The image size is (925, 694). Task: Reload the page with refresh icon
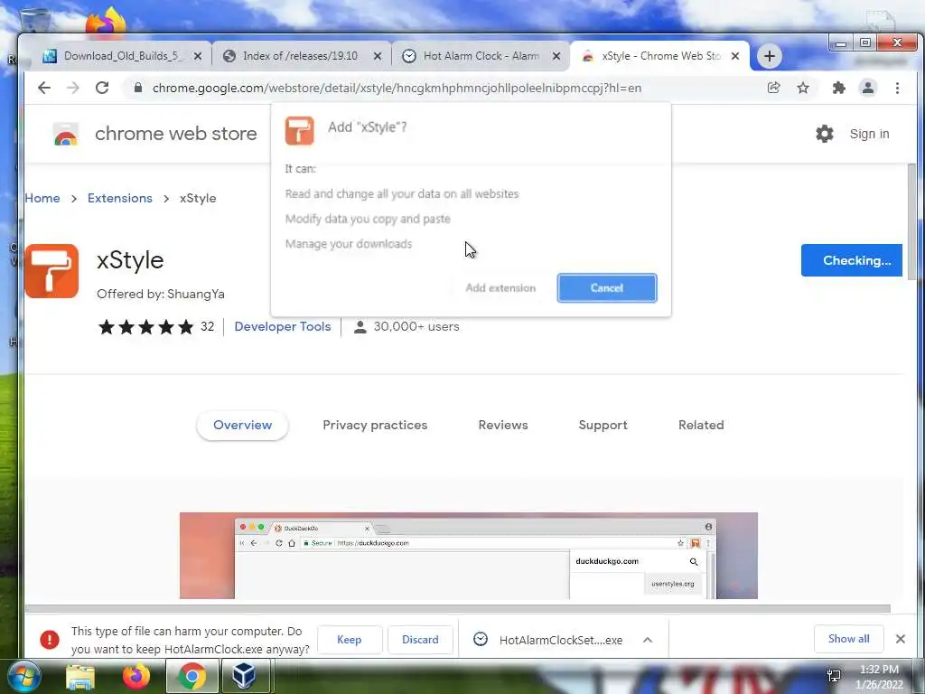[x=102, y=88]
